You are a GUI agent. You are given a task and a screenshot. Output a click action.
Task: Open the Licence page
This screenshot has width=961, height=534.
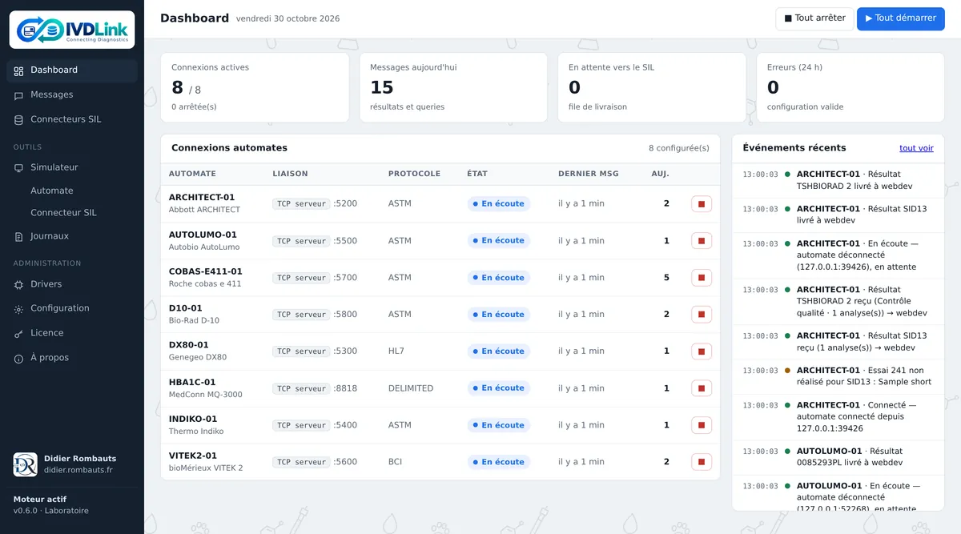tap(72, 334)
